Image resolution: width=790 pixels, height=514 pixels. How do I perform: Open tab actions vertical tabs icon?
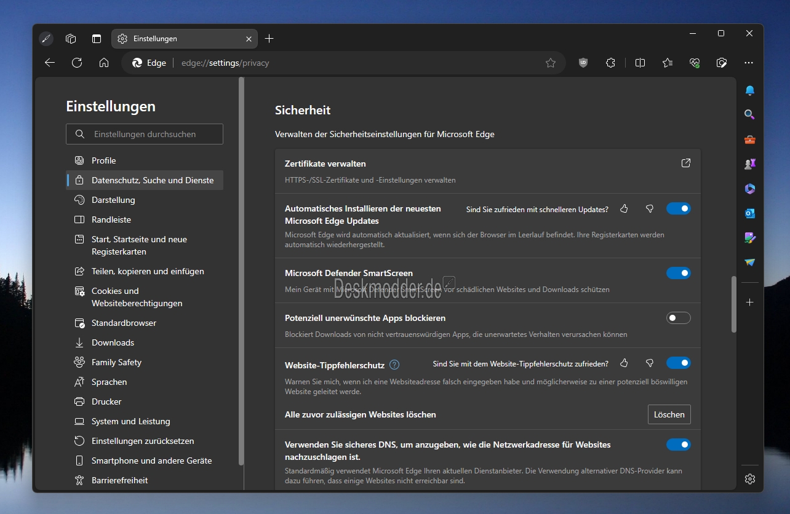[x=97, y=39]
